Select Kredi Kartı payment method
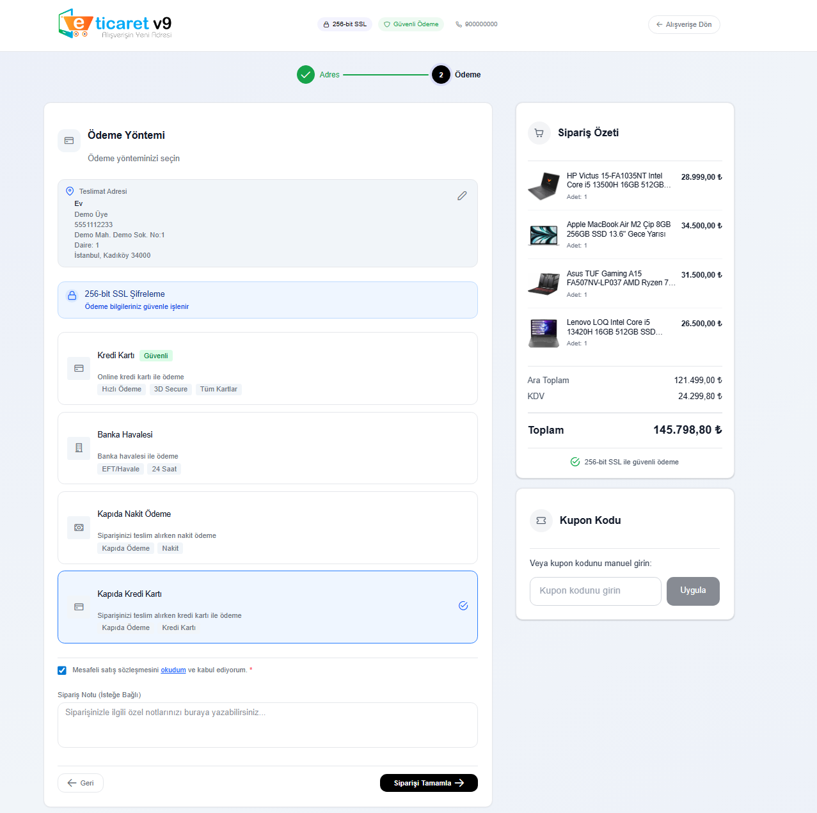Viewport: 817px width, 813px height. (267, 368)
